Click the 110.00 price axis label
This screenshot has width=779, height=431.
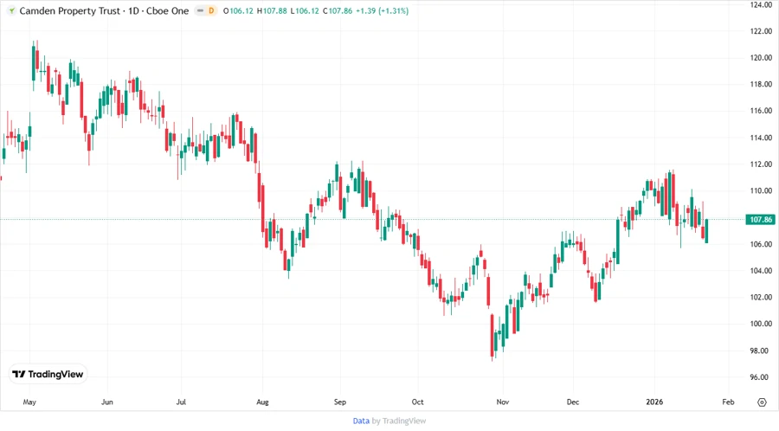tap(761, 190)
